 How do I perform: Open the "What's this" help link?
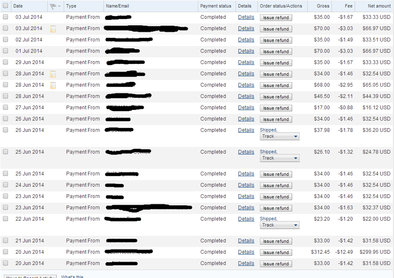(72, 276)
